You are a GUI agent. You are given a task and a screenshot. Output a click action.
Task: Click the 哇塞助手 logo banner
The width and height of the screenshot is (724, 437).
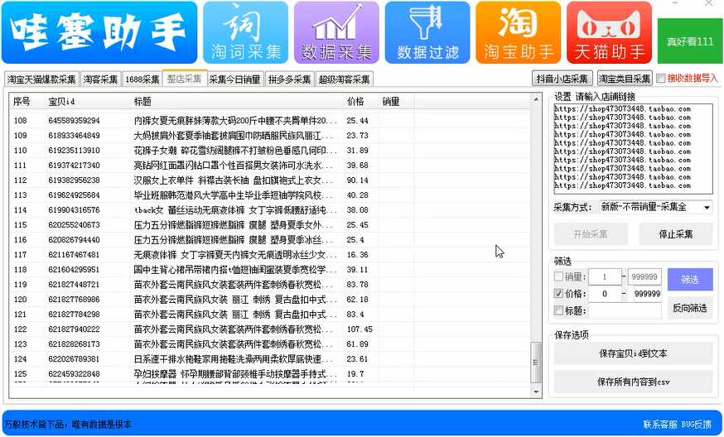[x=99, y=32]
